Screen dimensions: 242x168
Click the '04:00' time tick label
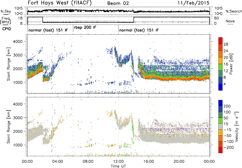pos(57,162)
